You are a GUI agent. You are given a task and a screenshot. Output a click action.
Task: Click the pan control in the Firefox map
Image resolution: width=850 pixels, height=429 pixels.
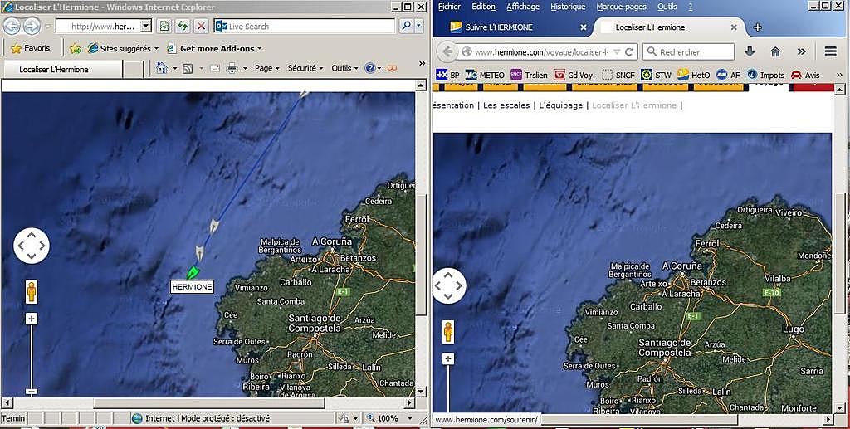click(x=449, y=285)
